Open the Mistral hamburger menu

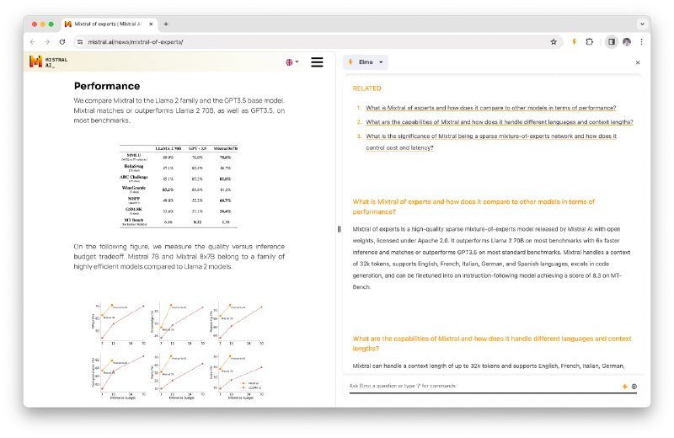coord(317,62)
